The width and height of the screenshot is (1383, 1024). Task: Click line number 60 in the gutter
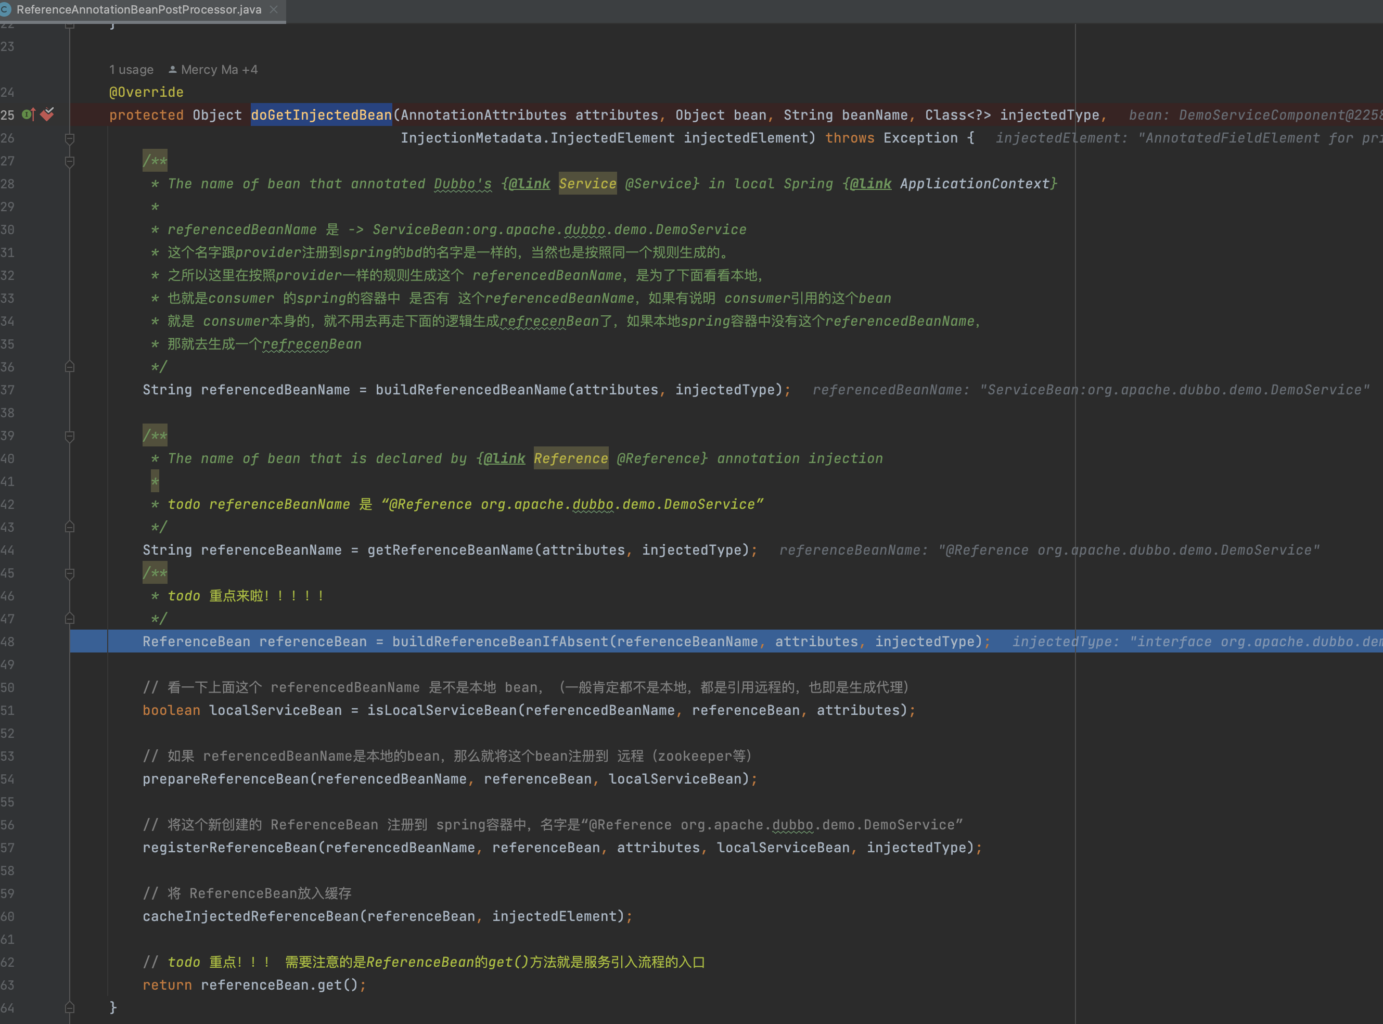(7, 917)
